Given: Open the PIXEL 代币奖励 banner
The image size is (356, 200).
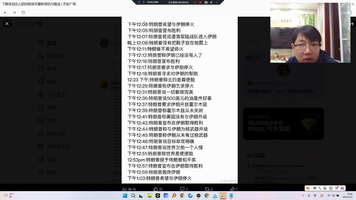Looking at the screenshot, I should point(283,124).
